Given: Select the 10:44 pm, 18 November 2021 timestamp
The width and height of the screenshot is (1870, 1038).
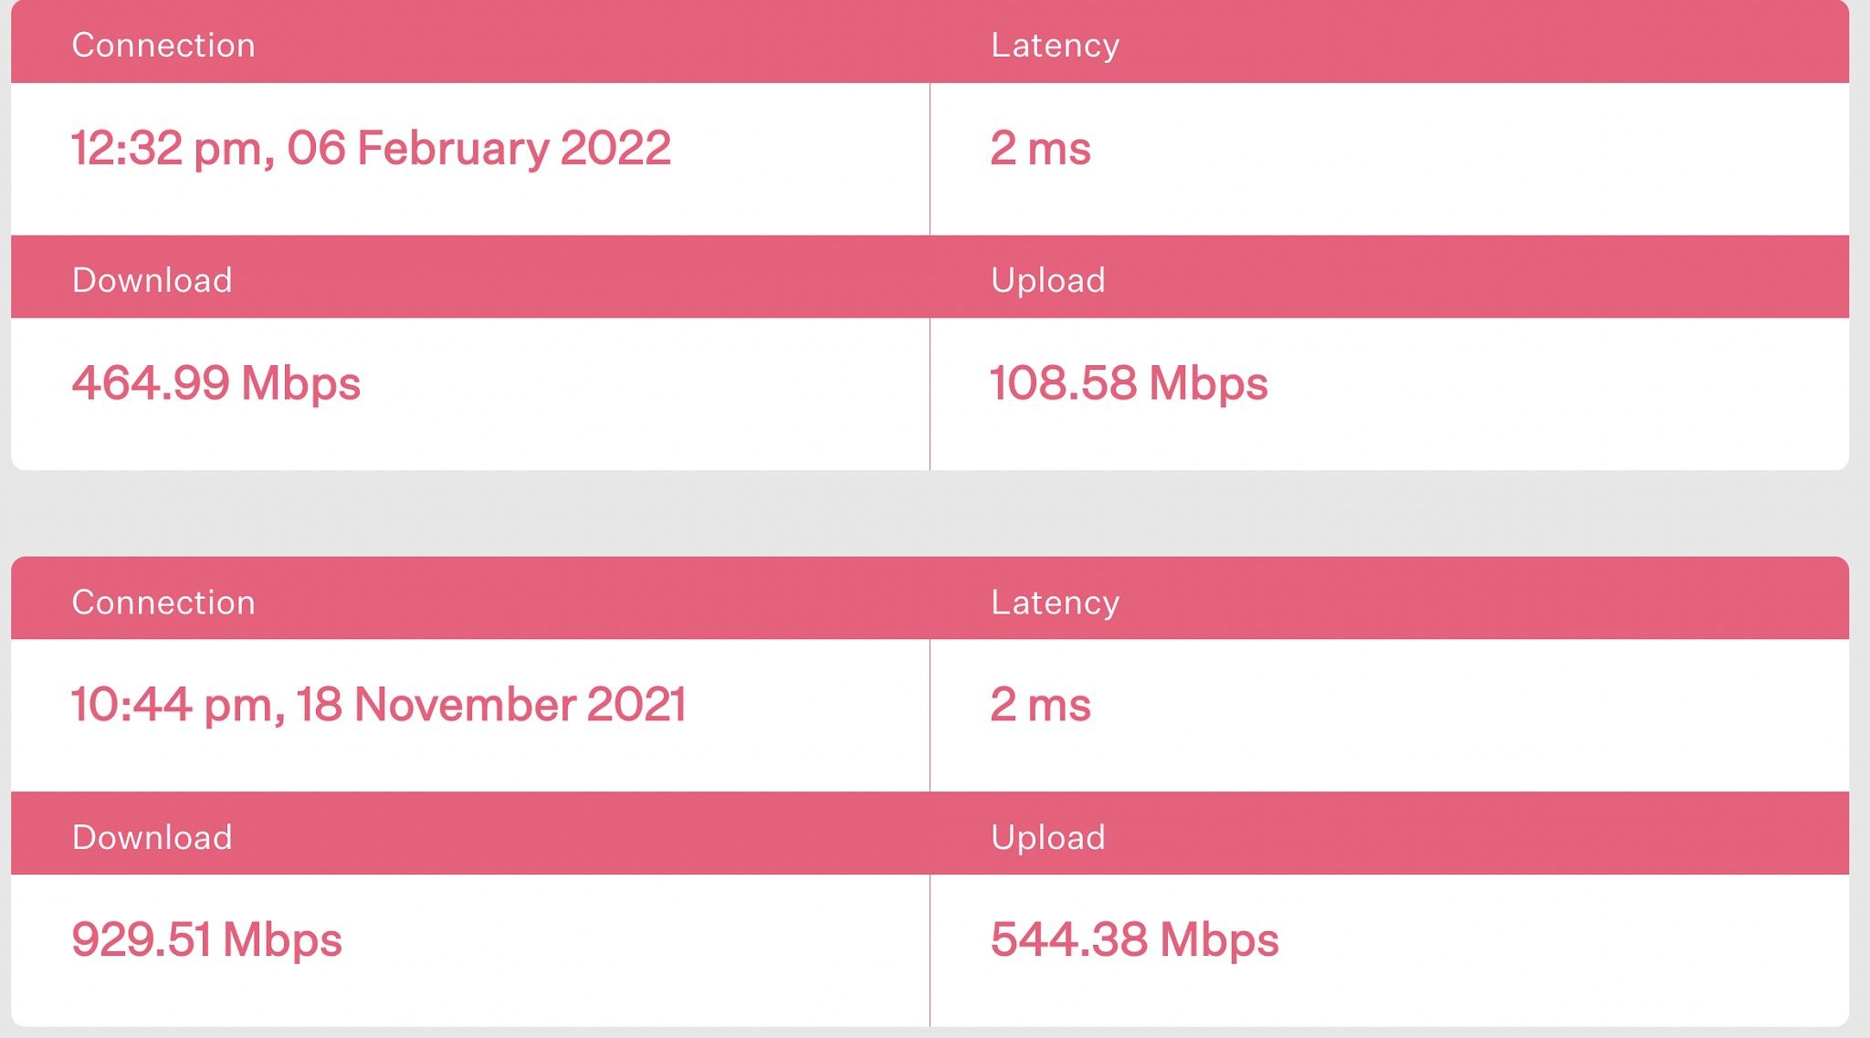Looking at the screenshot, I should (378, 705).
